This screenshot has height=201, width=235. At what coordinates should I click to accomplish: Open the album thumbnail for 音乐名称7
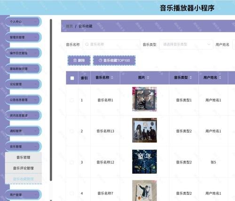click(144, 191)
